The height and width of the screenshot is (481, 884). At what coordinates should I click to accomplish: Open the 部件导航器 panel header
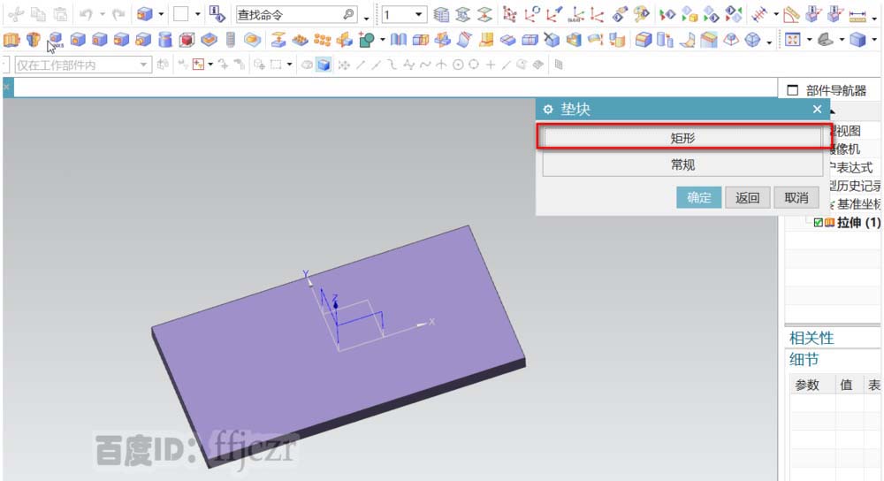[x=835, y=90]
